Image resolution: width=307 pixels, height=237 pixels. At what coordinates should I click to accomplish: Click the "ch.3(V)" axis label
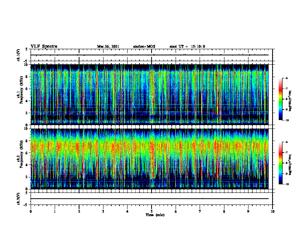pyautogui.click(x=19, y=199)
